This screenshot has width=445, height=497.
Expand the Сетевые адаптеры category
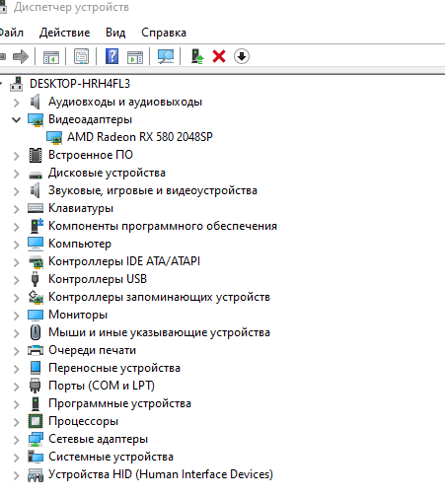(x=16, y=440)
